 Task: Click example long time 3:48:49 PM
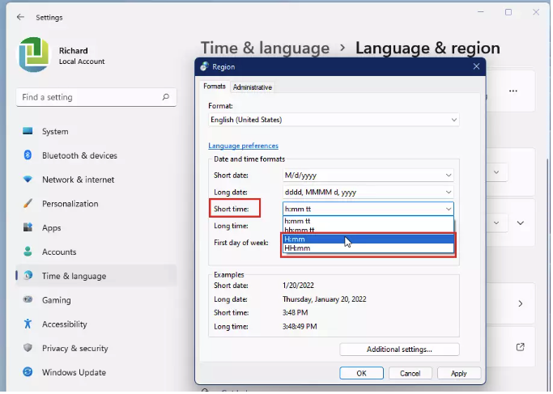pyautogui.click(x=300, y=326)
